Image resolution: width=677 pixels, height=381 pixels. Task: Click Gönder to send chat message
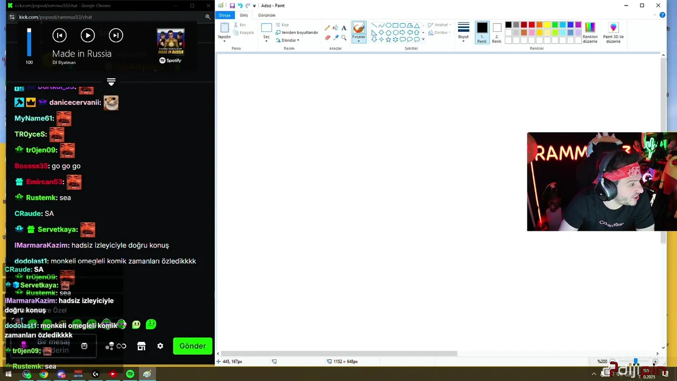coord(193,346)
